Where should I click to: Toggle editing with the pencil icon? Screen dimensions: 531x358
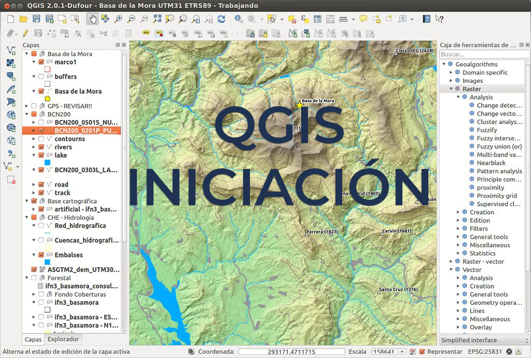point(25,33)
